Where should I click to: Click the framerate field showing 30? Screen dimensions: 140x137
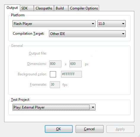coord(55,85)
